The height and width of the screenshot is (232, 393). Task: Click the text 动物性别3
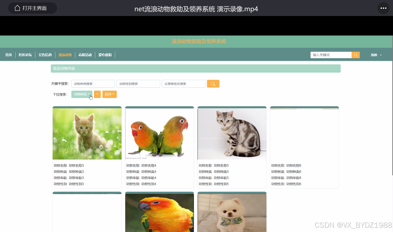[x=76, y=184]
